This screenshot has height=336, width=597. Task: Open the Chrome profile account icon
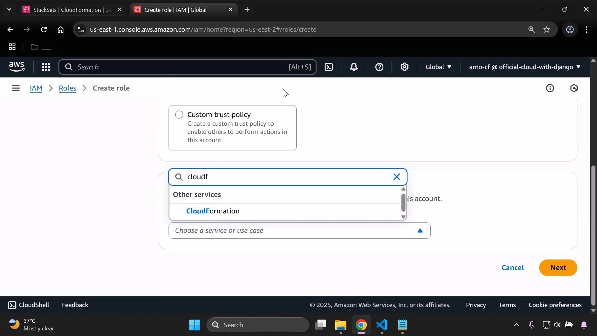570,30
